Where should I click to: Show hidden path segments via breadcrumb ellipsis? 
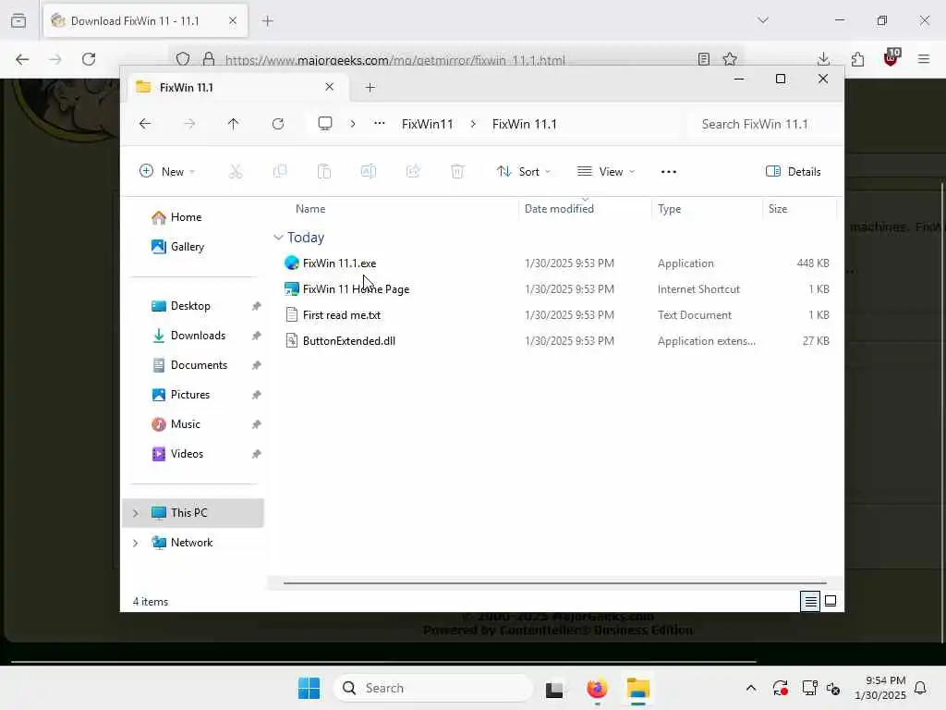click(379, 123)
